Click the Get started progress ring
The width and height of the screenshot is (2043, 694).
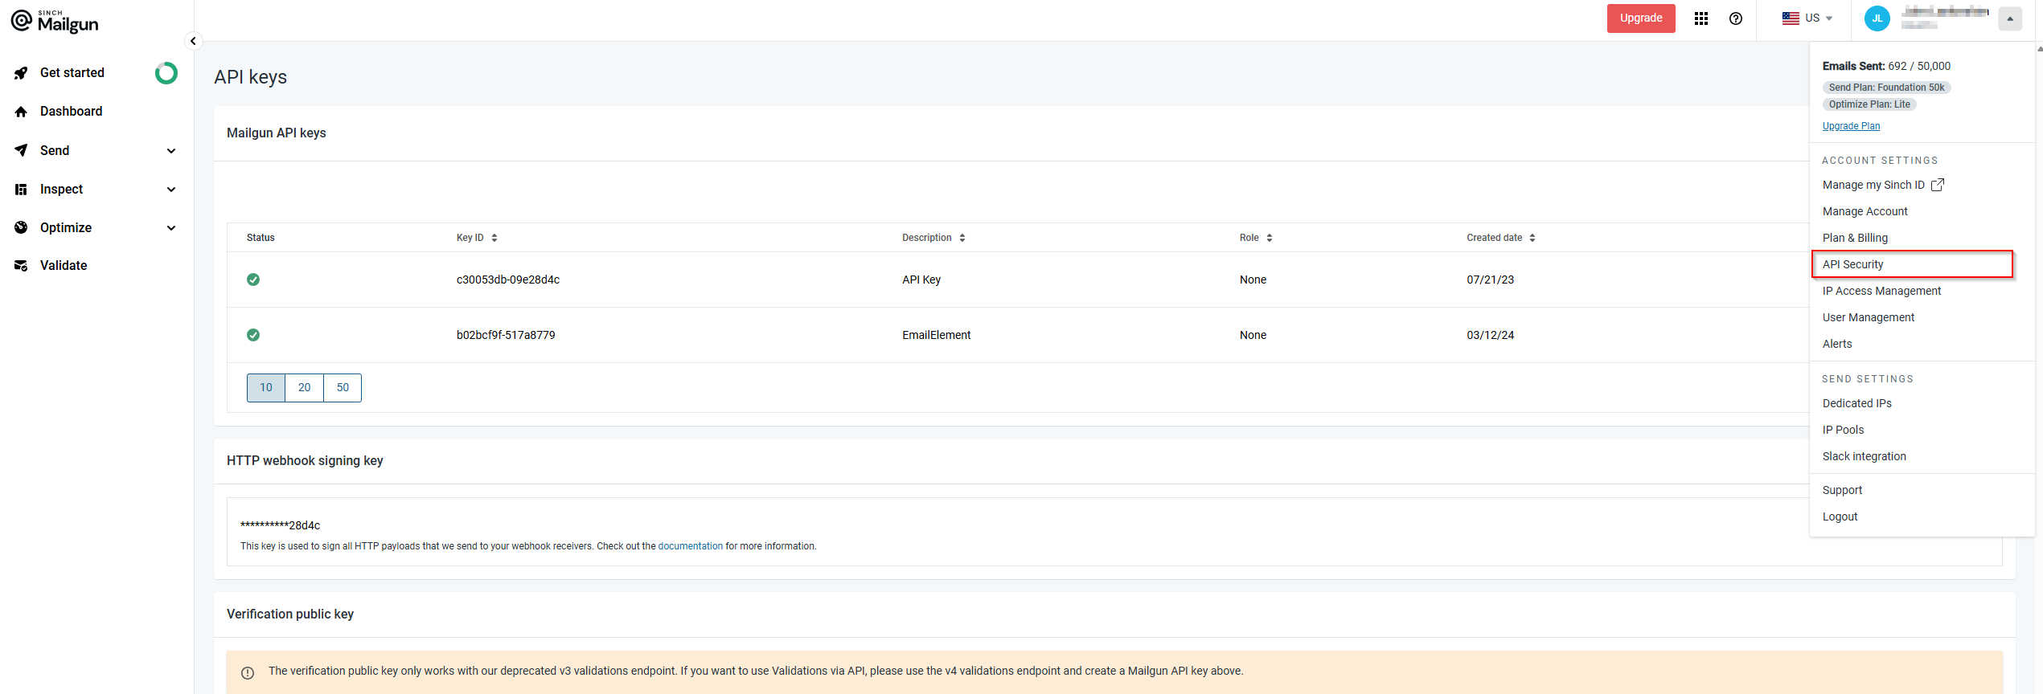[166, 73]
